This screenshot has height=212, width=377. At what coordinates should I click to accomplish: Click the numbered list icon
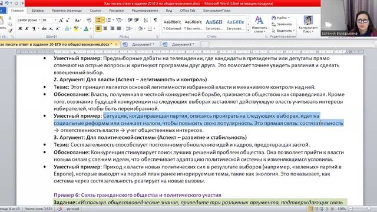108,20
